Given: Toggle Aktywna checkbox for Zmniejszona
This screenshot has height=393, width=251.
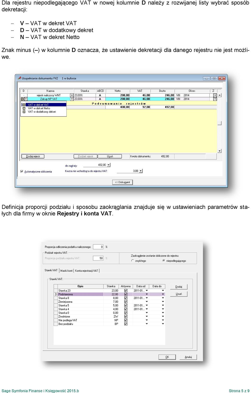Looking at the screenshot, I should coord(126,302).
